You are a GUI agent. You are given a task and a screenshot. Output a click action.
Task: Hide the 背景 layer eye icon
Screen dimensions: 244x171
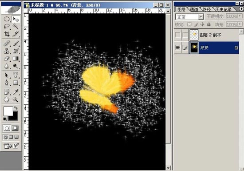pyautogui.click(x=177, y=48)
